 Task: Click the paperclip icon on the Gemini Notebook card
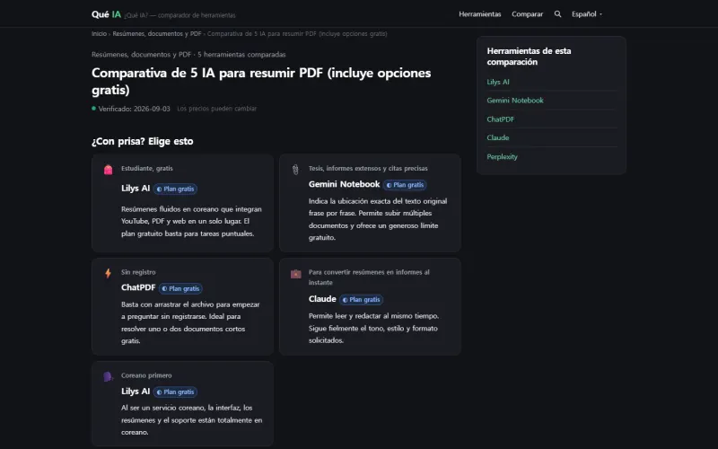click(x=295, y=170)
